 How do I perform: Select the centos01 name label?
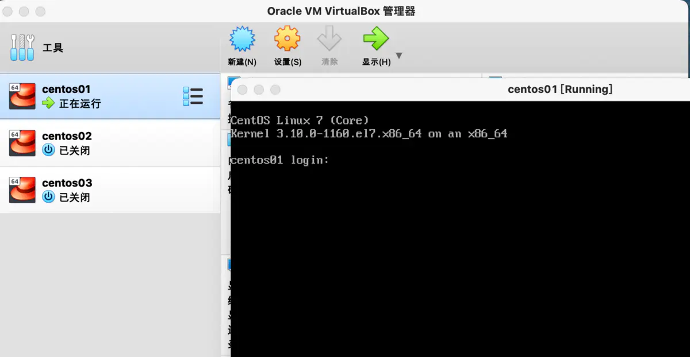(66, 89)
